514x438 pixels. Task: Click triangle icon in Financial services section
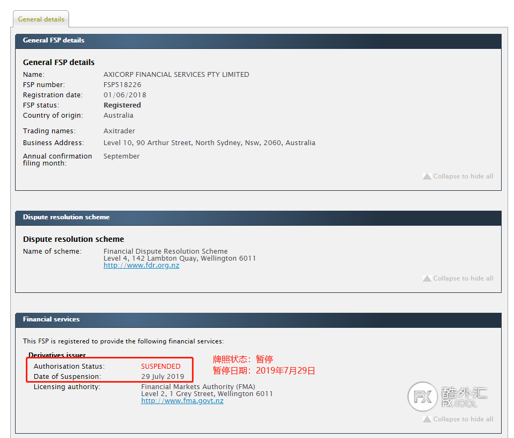click(427, 419)
